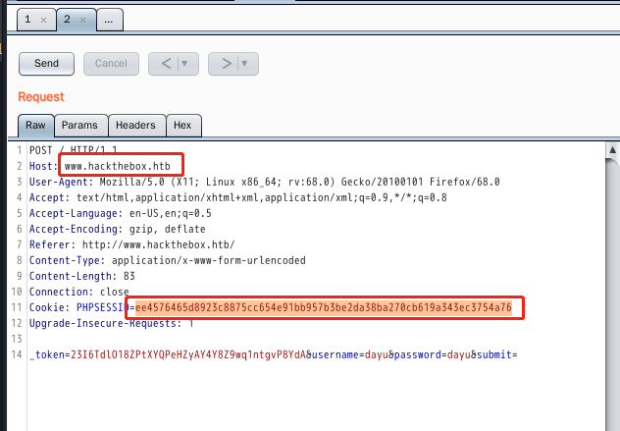Image resolution: width=620 pixels, height=431 pixels.
Task: Close Repeater tab 1
Action: click(43, 20)
